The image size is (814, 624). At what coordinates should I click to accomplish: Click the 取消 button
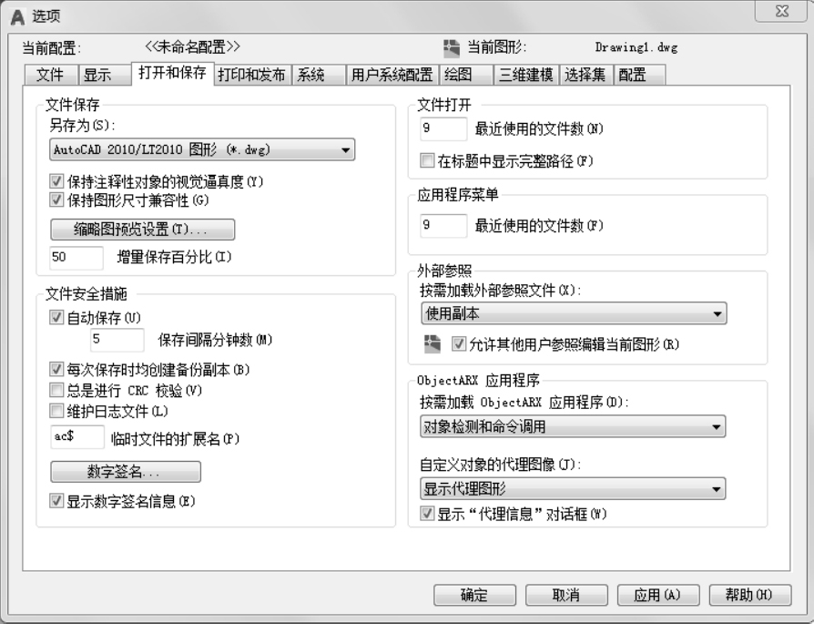566,595
